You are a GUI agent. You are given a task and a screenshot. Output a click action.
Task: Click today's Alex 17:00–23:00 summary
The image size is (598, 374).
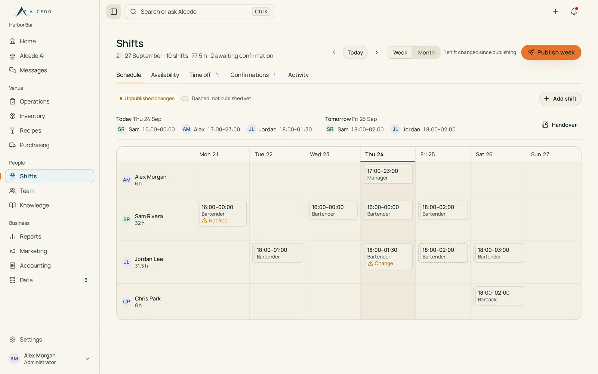point(211,129)
